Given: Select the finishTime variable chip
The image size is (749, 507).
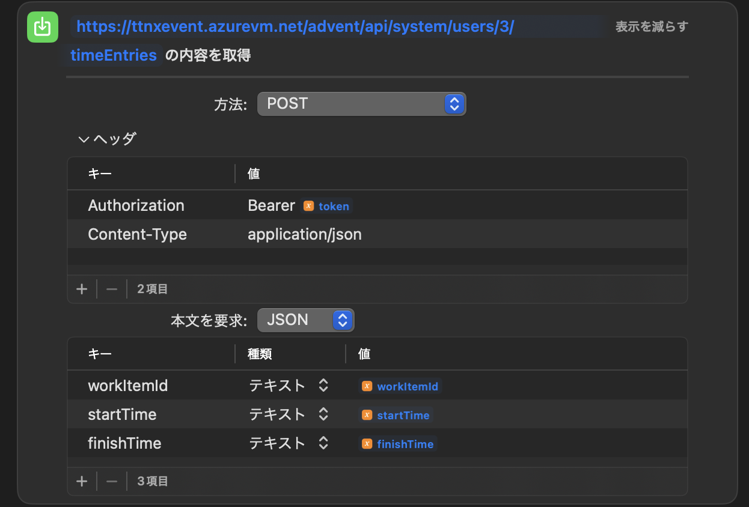Looking at the screenshot, I should (397, 444).
